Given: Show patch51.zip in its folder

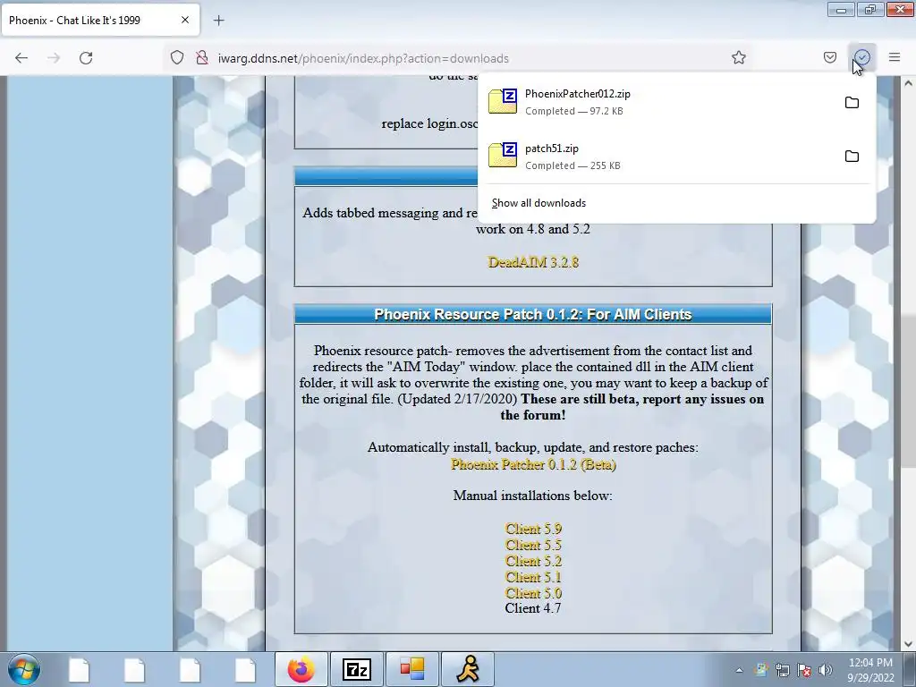Looking at the screenshot, I should point(852,156).
